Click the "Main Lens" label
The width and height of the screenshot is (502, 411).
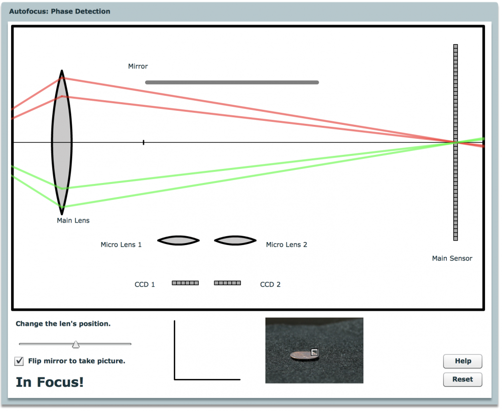[x=73, y=221]
